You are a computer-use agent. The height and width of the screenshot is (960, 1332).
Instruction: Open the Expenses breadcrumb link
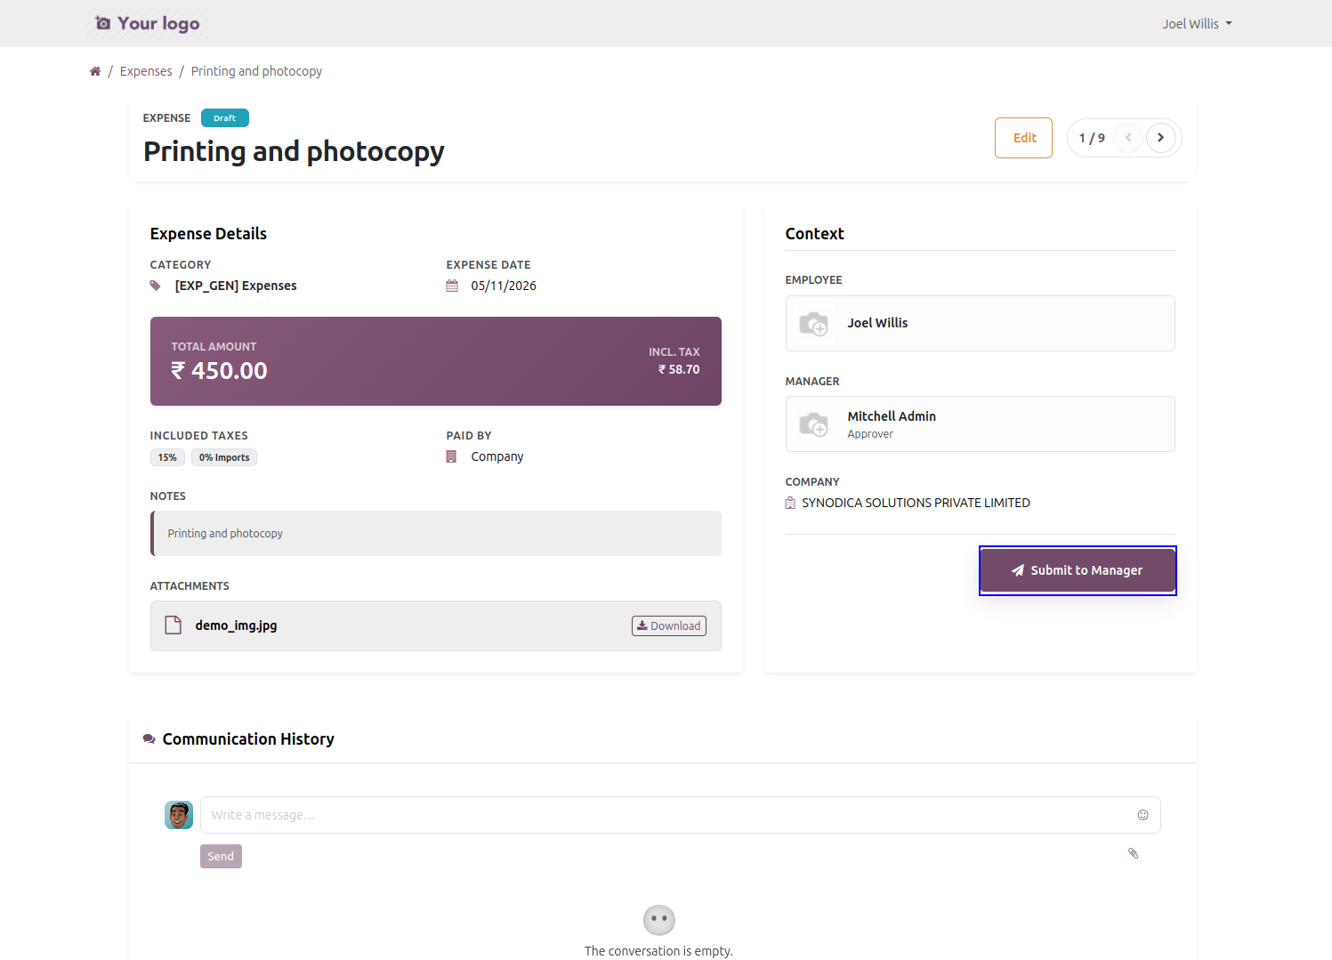146,71
